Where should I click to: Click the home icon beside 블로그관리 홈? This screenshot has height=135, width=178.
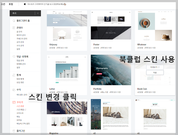click(14, 21)
